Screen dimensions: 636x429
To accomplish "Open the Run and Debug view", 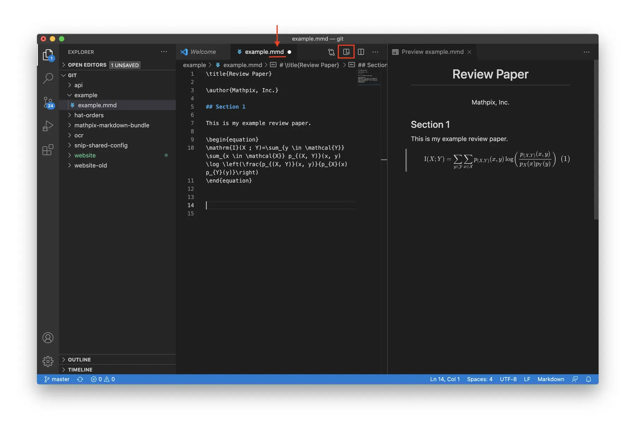I will [x=48, y=126].
